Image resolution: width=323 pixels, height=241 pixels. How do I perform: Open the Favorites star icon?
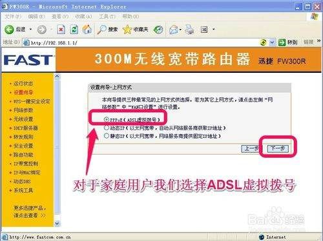127,30
